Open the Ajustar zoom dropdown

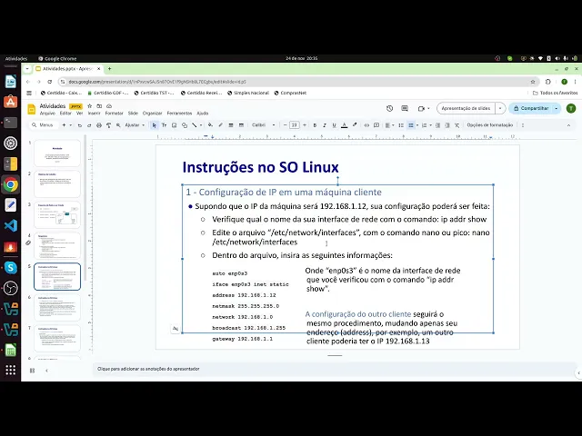click(135, 125)
